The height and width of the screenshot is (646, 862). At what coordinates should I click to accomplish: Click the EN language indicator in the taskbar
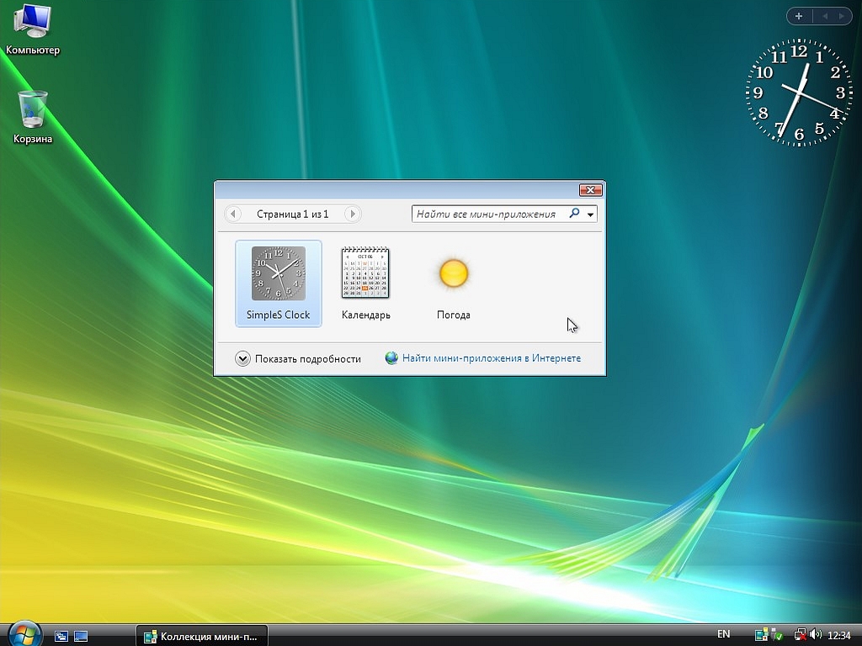(x=723, y=634)
